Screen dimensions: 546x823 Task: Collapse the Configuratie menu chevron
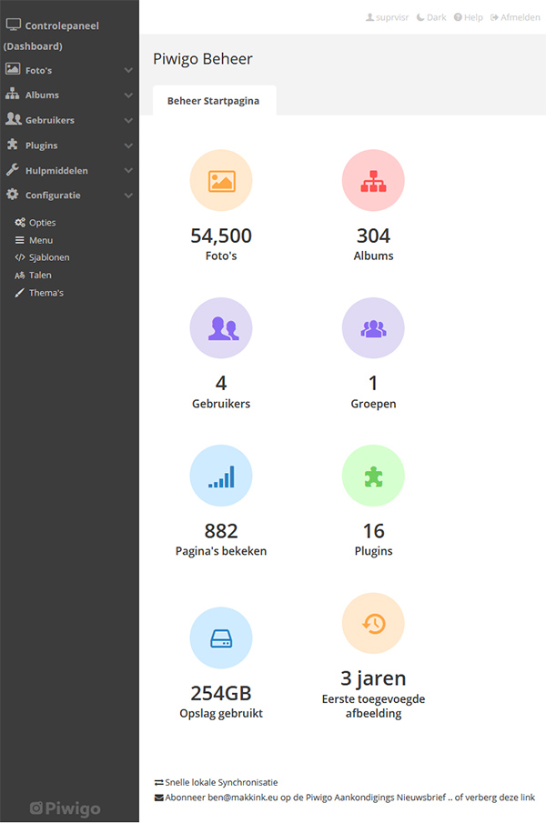click(128, 196)
